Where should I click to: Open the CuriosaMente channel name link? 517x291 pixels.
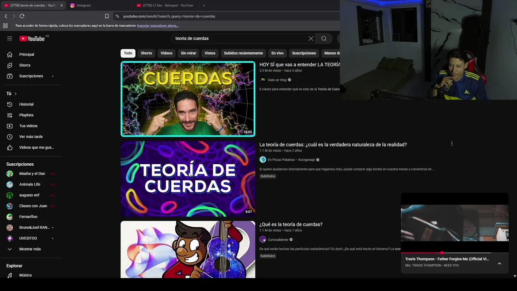pyautogui.click(x=278, y=240)
